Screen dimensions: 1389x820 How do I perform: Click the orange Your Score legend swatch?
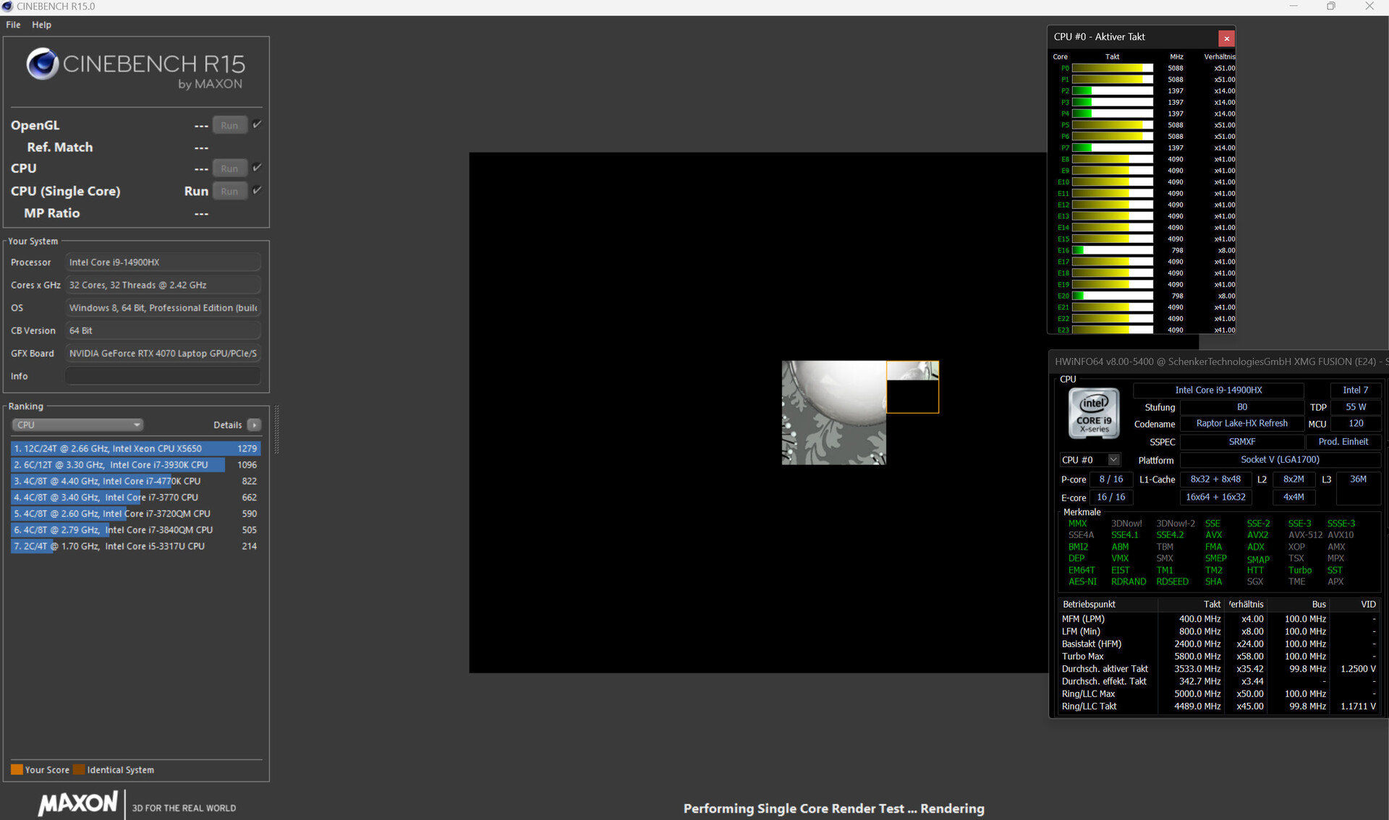[x=17, y=769]
